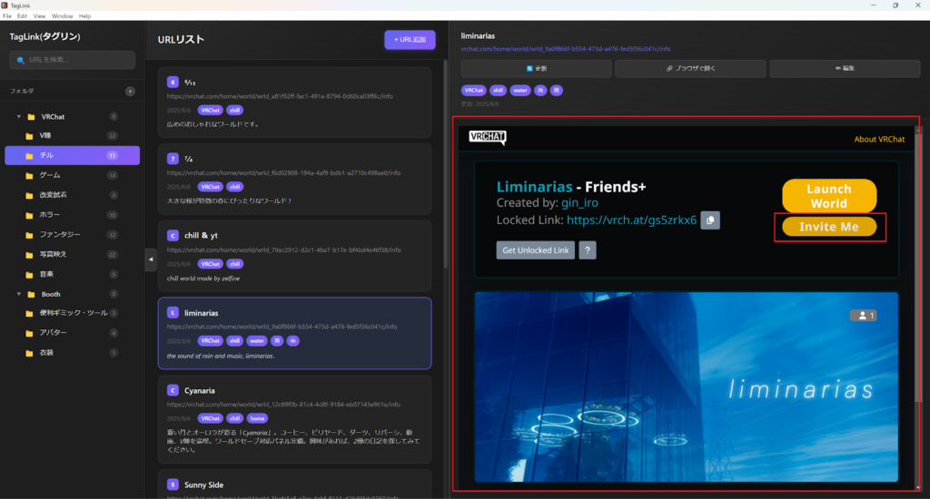The width and height of the screenshot is (930, 499).
Task: Click the TagLink app icon in title bar
Action: pyautogui.click(x=5, y=5)
